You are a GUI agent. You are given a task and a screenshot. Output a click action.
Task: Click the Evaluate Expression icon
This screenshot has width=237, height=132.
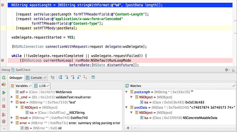93,77
